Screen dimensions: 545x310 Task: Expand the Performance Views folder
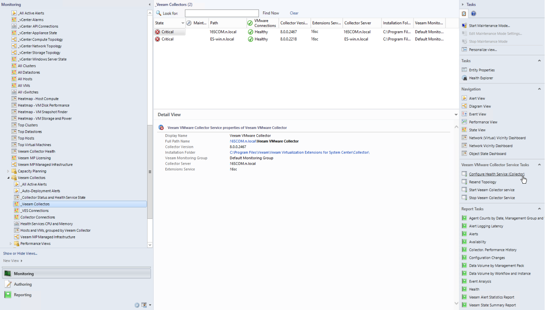pyautogui.click(x=11, y=243)
